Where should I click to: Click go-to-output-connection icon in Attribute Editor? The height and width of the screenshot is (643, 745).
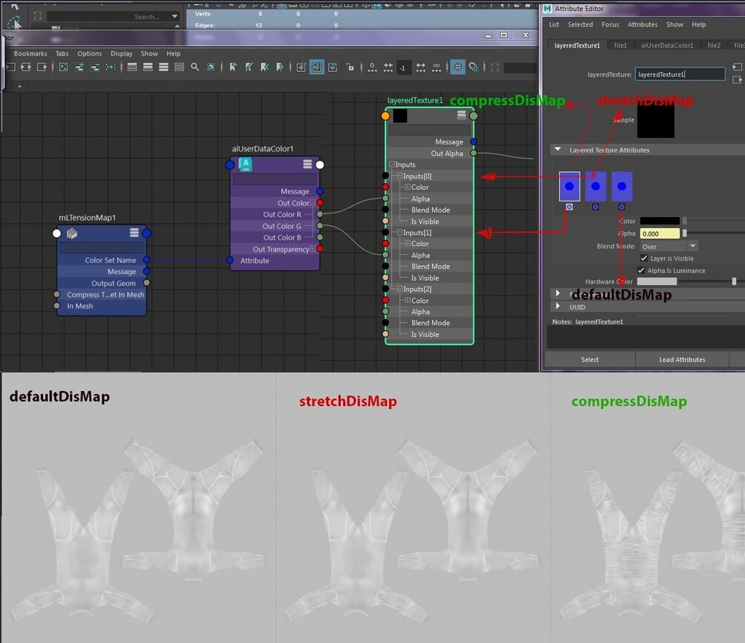click(x=737, y=79)
